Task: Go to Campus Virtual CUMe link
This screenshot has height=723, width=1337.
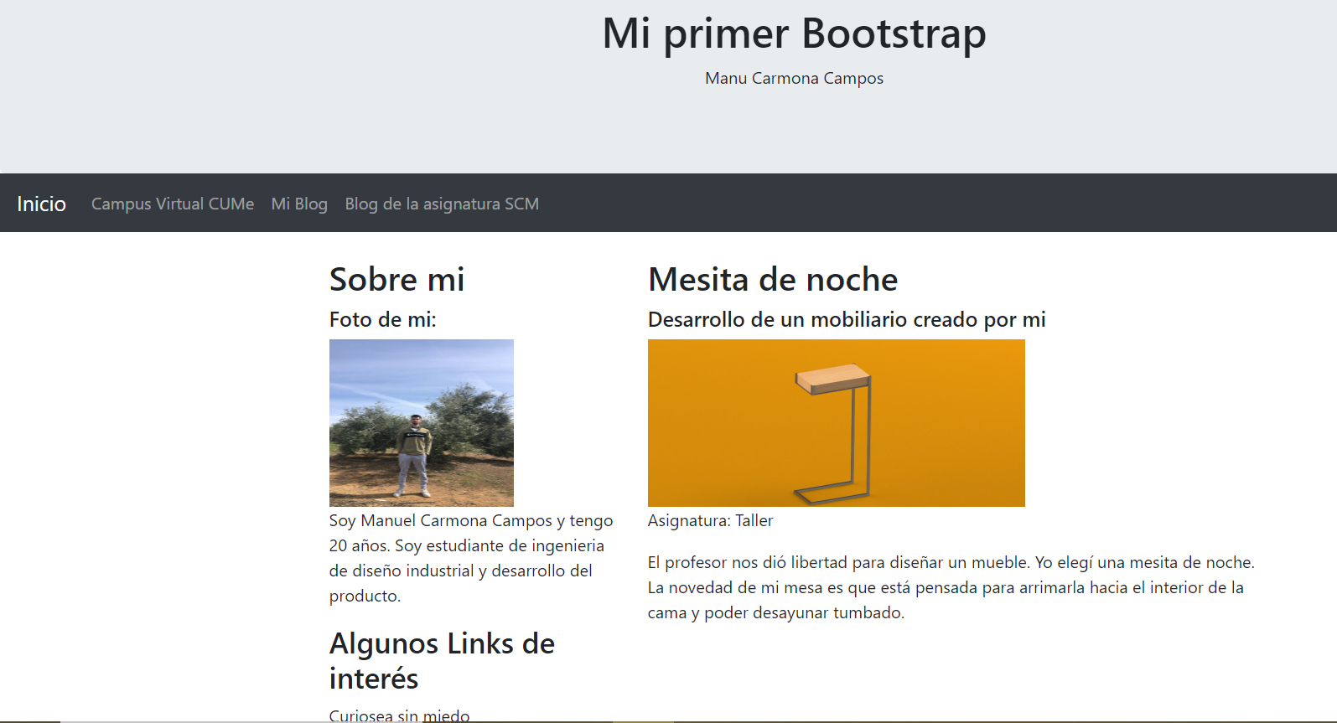Action: tap(173, 204)
